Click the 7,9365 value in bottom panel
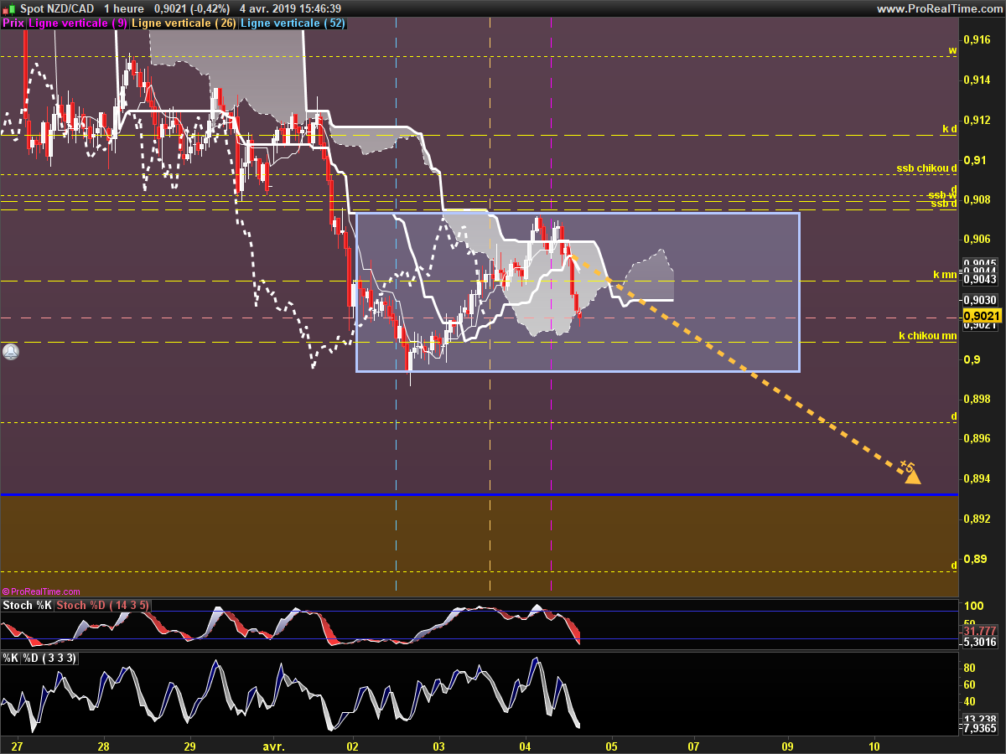This screenshot has height=754, width=1006. 978,728
